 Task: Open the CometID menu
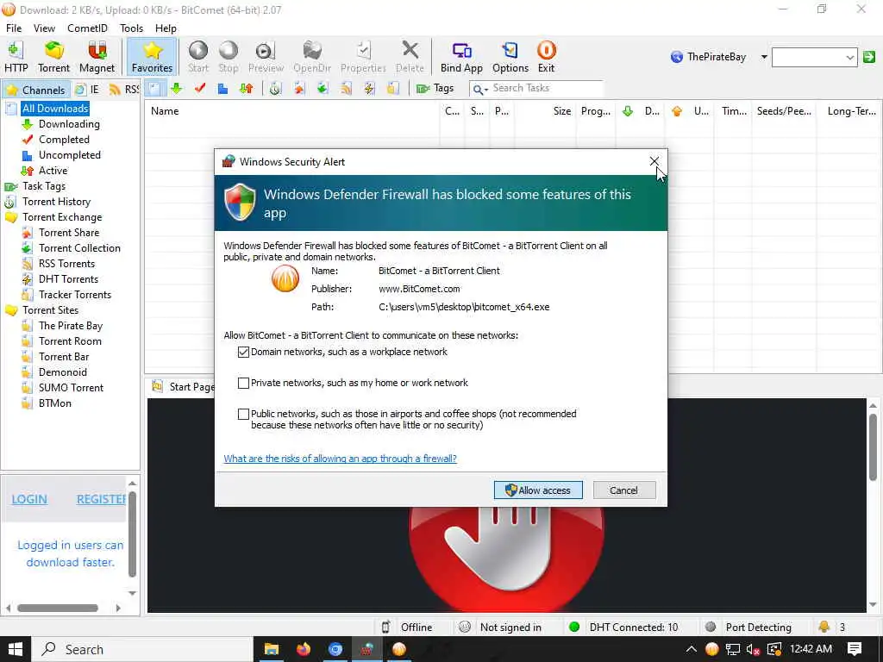point(87,28)
